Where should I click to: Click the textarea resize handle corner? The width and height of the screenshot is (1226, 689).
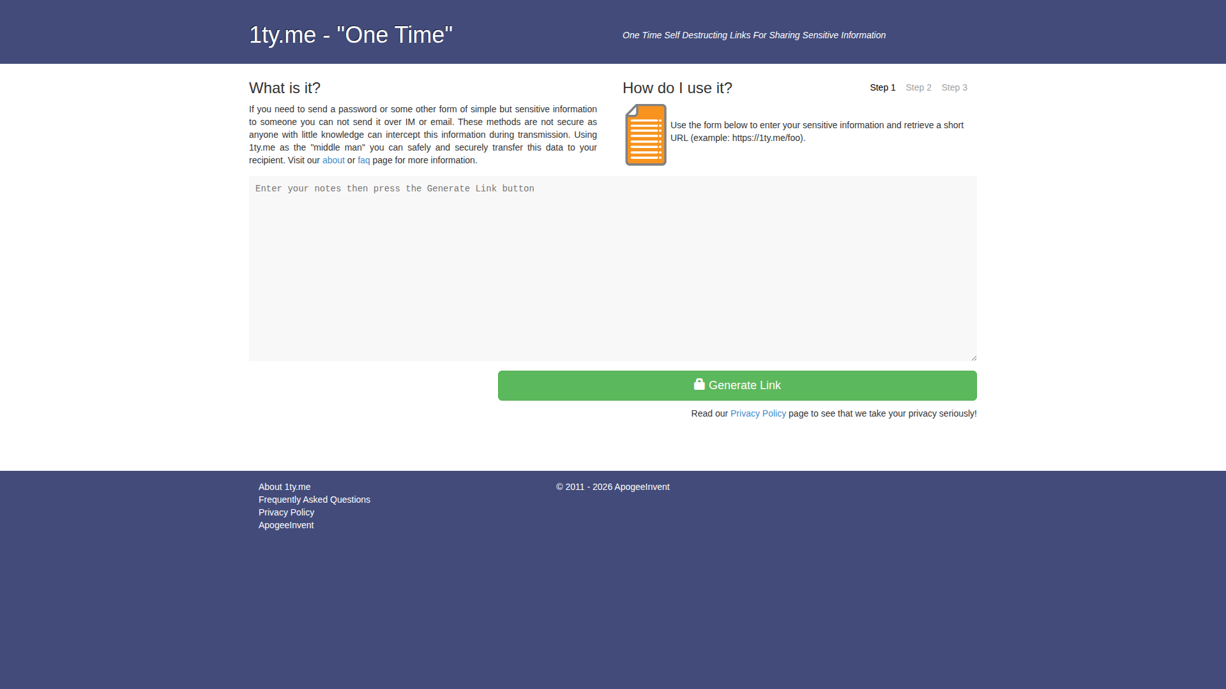coord(973,357)
